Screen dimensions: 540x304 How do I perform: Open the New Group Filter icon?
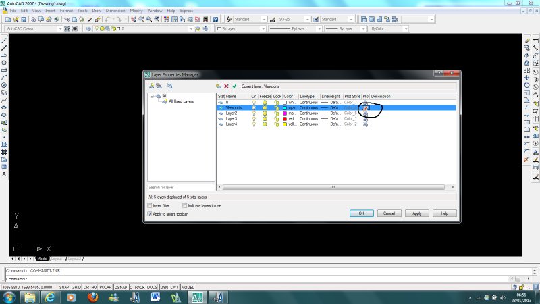pyautogui.click(x=159, y=86)
